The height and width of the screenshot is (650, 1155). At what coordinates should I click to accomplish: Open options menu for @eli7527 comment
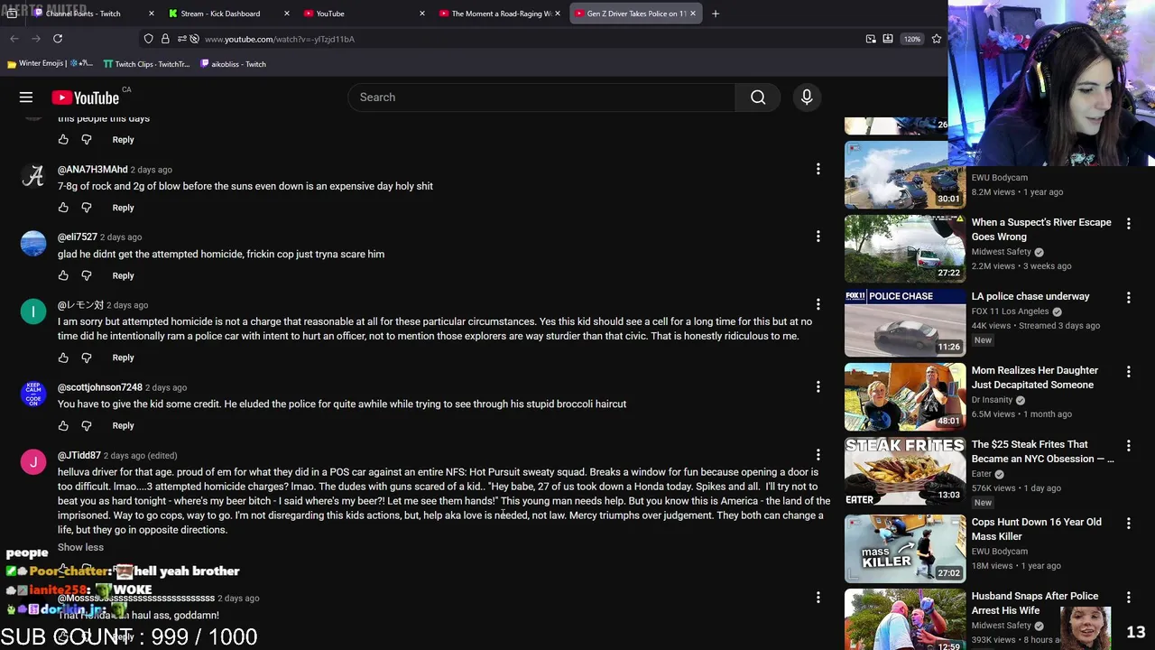point(818,237)
